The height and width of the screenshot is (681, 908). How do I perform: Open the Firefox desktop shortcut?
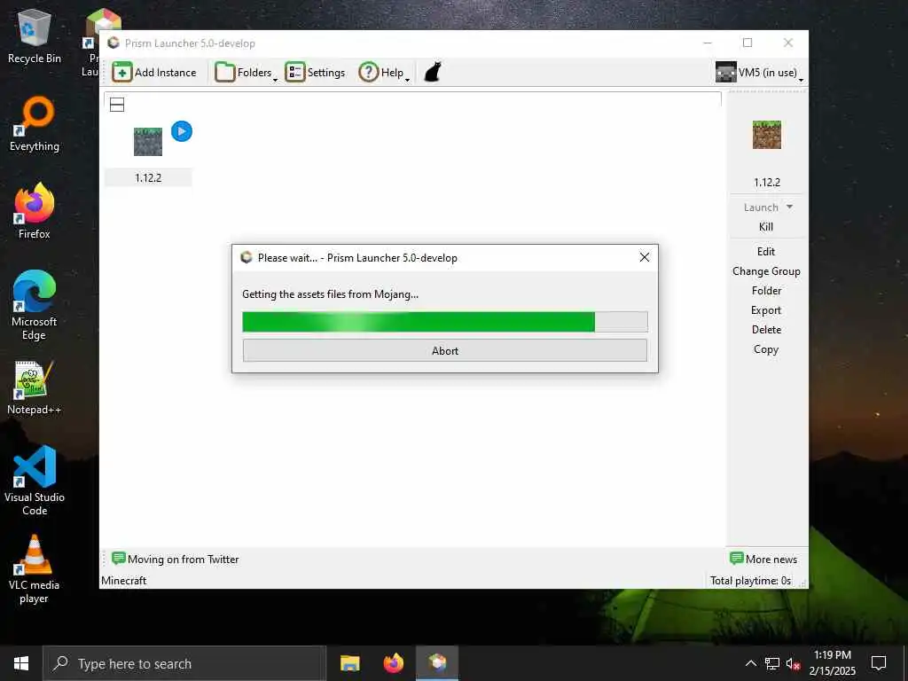click(x=35, y=211)
